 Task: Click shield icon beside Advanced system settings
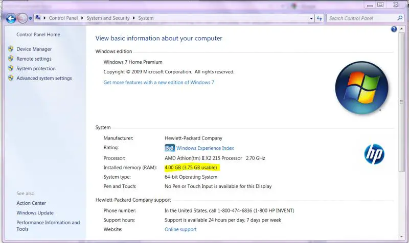[x=11, y=78]
